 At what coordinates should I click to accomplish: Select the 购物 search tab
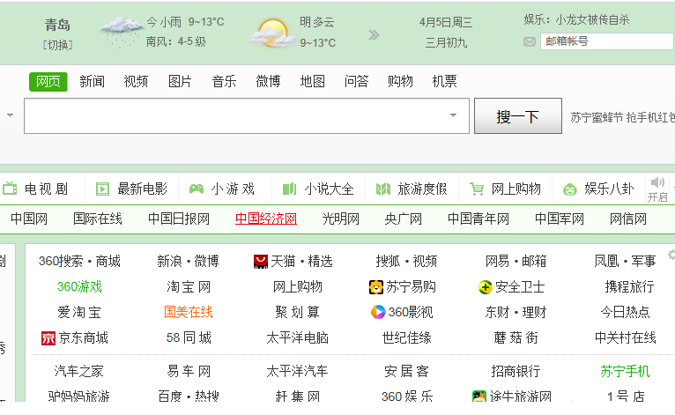point(400,81)
